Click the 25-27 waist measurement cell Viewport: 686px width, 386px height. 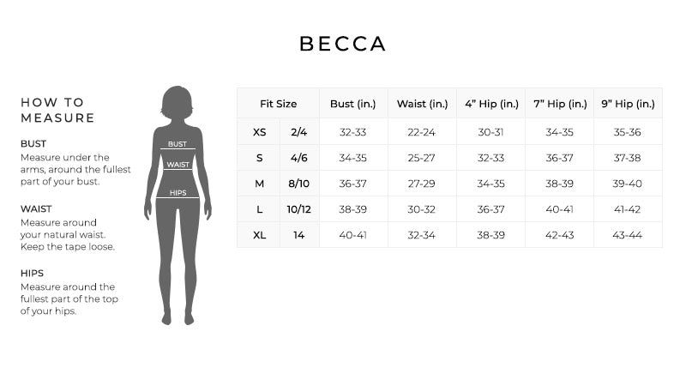(x=421, y=158)
